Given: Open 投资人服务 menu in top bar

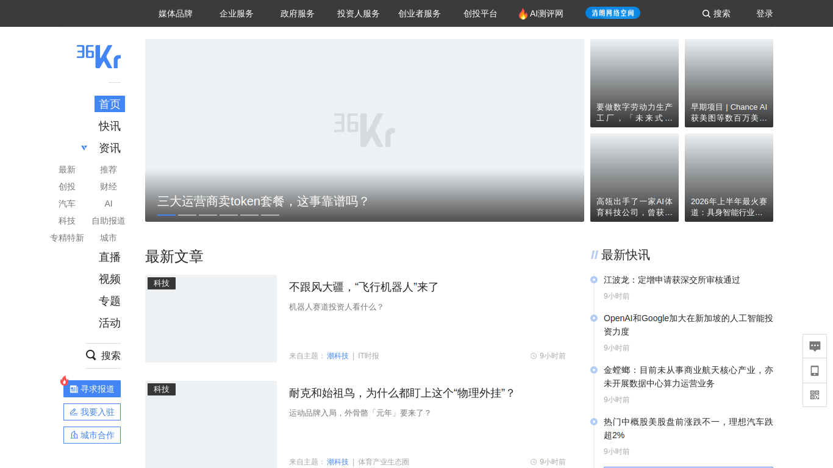Looking at the screenshot, I should pyautogui.click(x=359, y=13).
